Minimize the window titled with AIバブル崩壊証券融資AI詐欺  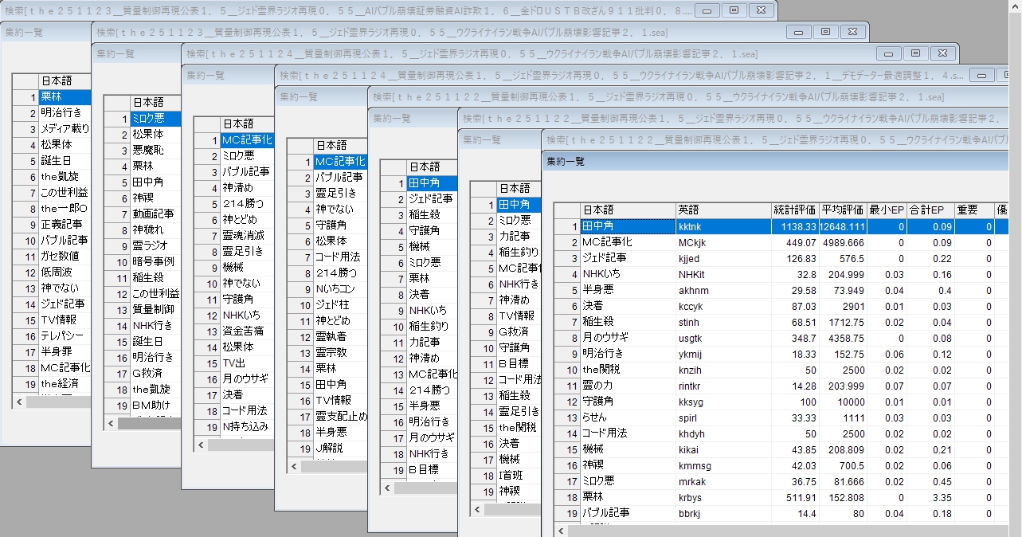tap(707, 10)
